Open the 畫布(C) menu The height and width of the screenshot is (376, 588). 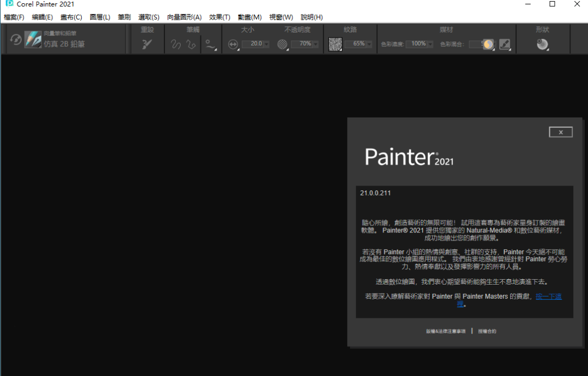pyautogui.click(x=71, y=17)
